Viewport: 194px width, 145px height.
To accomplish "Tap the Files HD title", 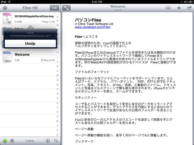I will point(30,8).
